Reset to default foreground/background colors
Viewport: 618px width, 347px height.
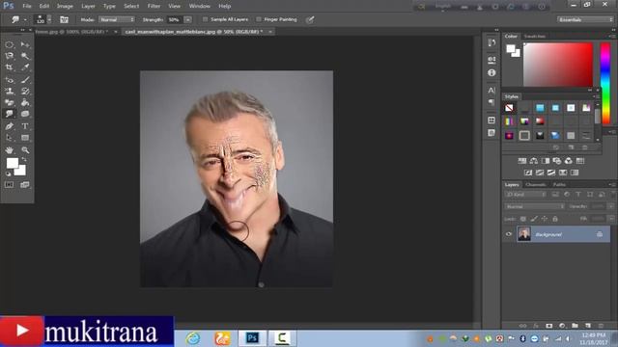click(9, 173)
